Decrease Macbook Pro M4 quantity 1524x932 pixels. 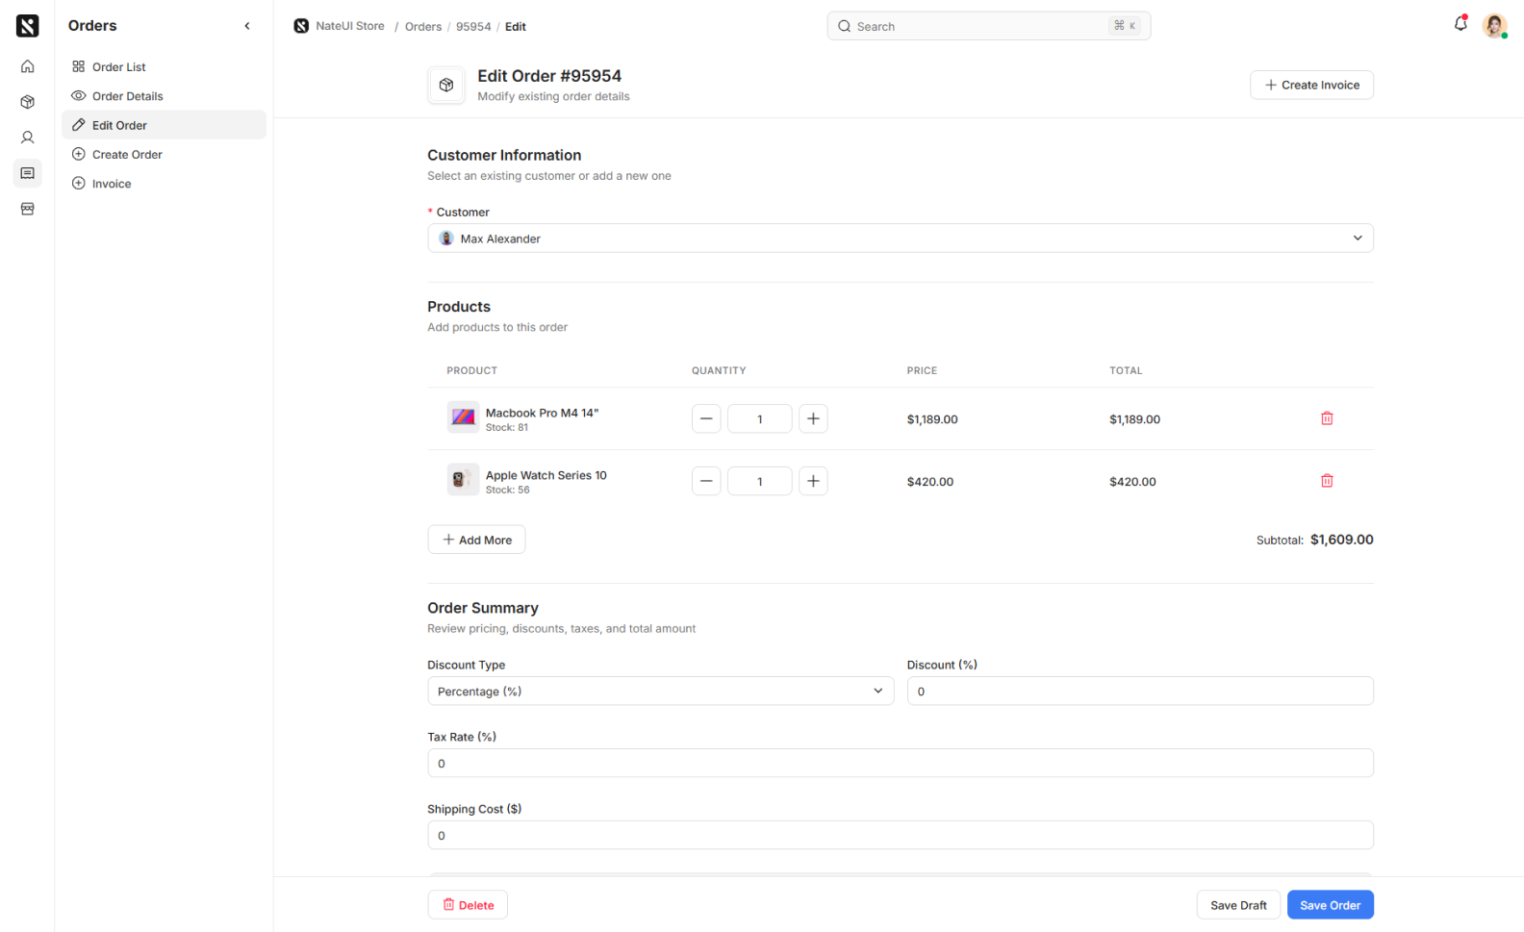pyautogui.click(x=706, y=418)
